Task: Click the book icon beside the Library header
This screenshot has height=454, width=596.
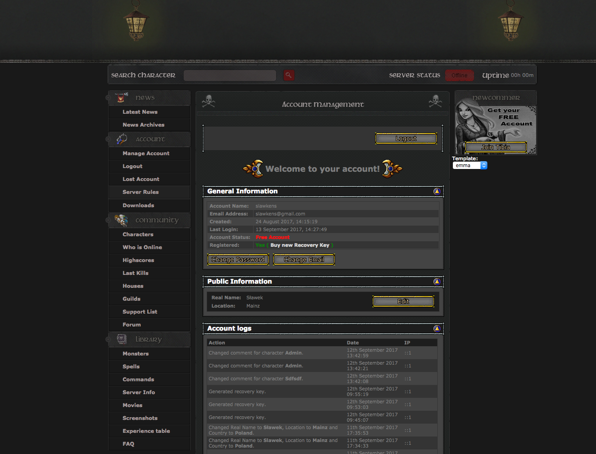Action: pyautogui.click(x=121, y=339)
